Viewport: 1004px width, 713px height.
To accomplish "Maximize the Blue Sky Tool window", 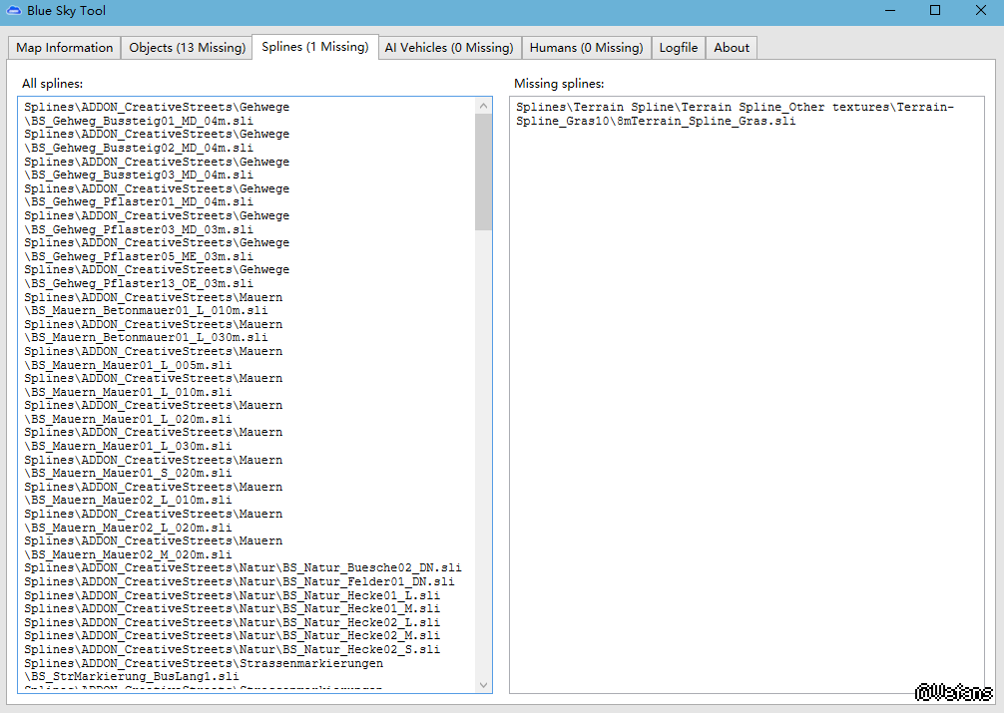I will tap(935, 11).
